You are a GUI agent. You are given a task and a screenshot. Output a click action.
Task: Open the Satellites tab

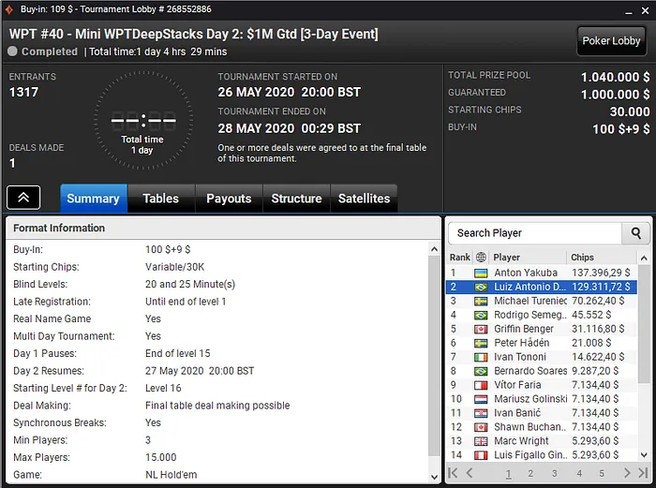[364, 199]
